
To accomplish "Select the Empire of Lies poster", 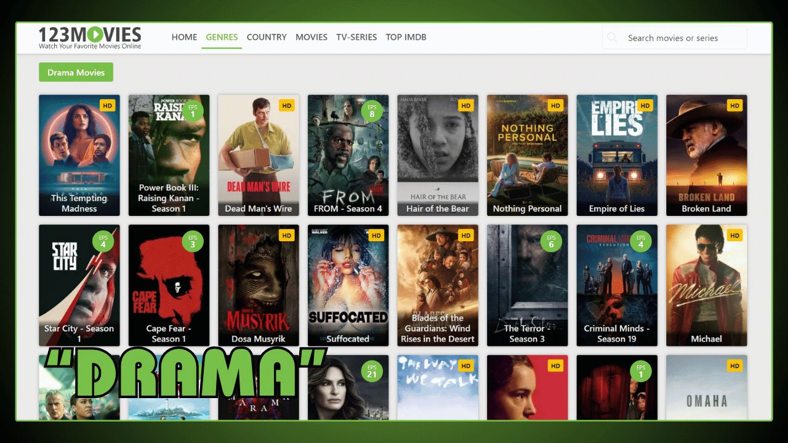I will tap(617, 155).
